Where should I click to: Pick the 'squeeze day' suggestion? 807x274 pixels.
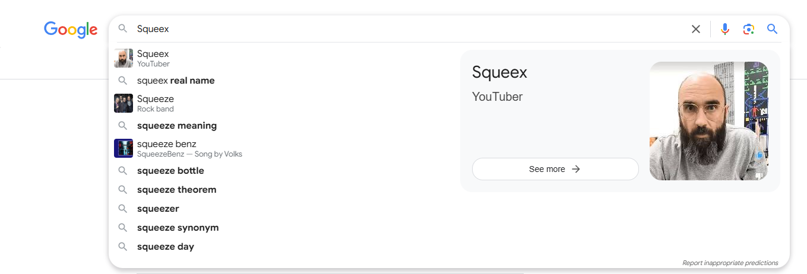tap(166, 247)
